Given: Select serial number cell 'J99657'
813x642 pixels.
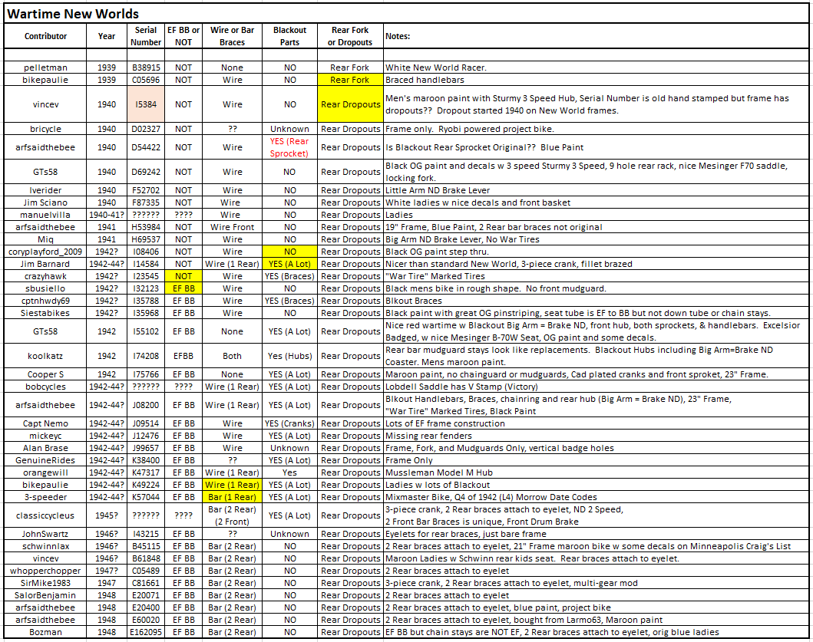Looking at the screenshot, I should click(146, 448).
